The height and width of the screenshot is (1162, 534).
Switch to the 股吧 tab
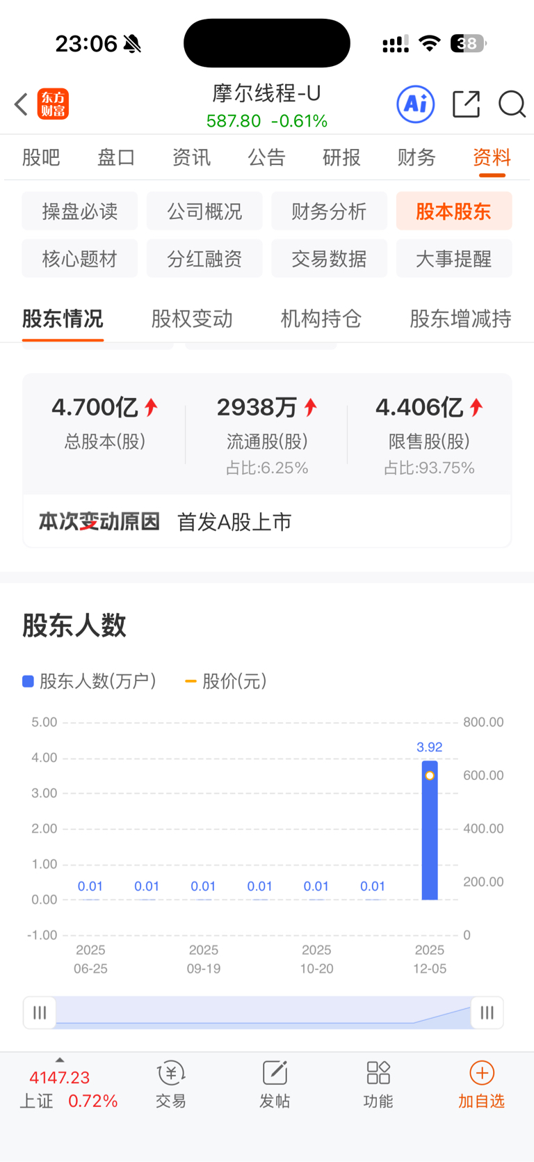point(41,157)
